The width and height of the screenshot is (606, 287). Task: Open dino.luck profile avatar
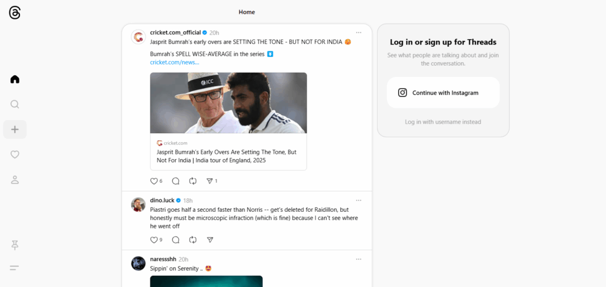(138, 205)
